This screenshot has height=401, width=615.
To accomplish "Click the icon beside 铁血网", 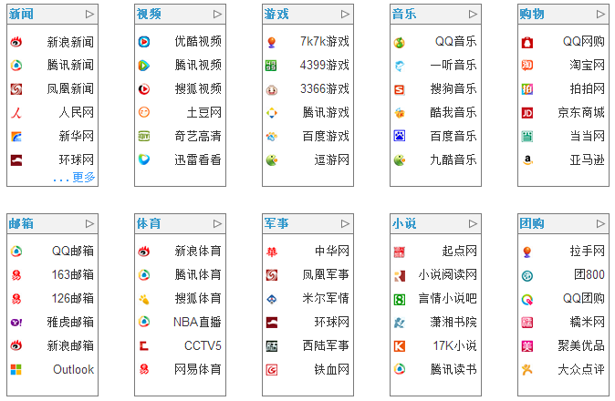I will point(271,370).
